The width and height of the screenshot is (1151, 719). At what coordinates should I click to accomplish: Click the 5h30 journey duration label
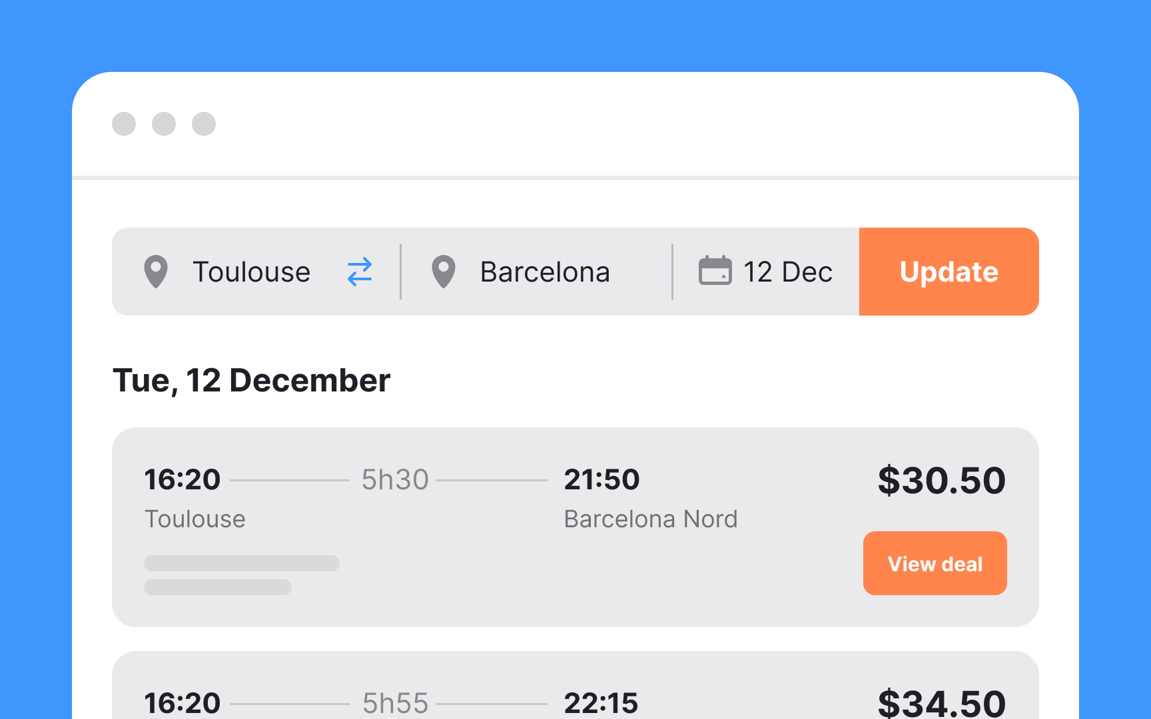point(395,479)
